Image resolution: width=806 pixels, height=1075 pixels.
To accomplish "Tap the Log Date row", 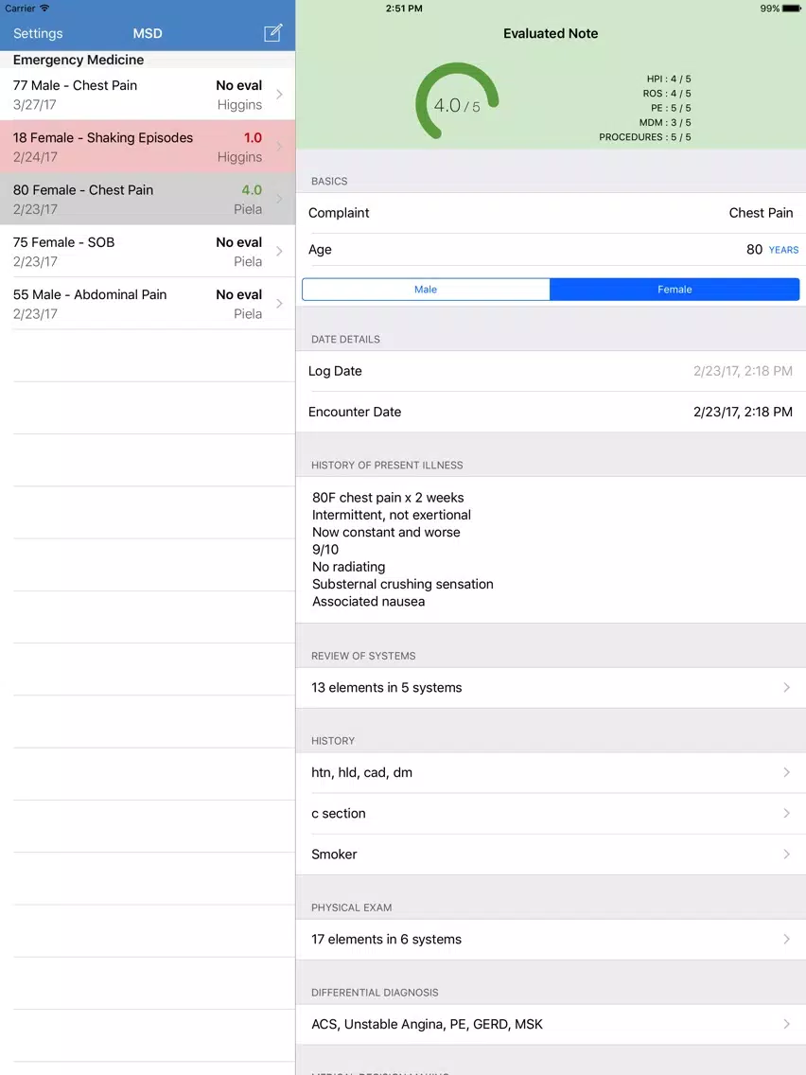I will [x=551, y=371].
